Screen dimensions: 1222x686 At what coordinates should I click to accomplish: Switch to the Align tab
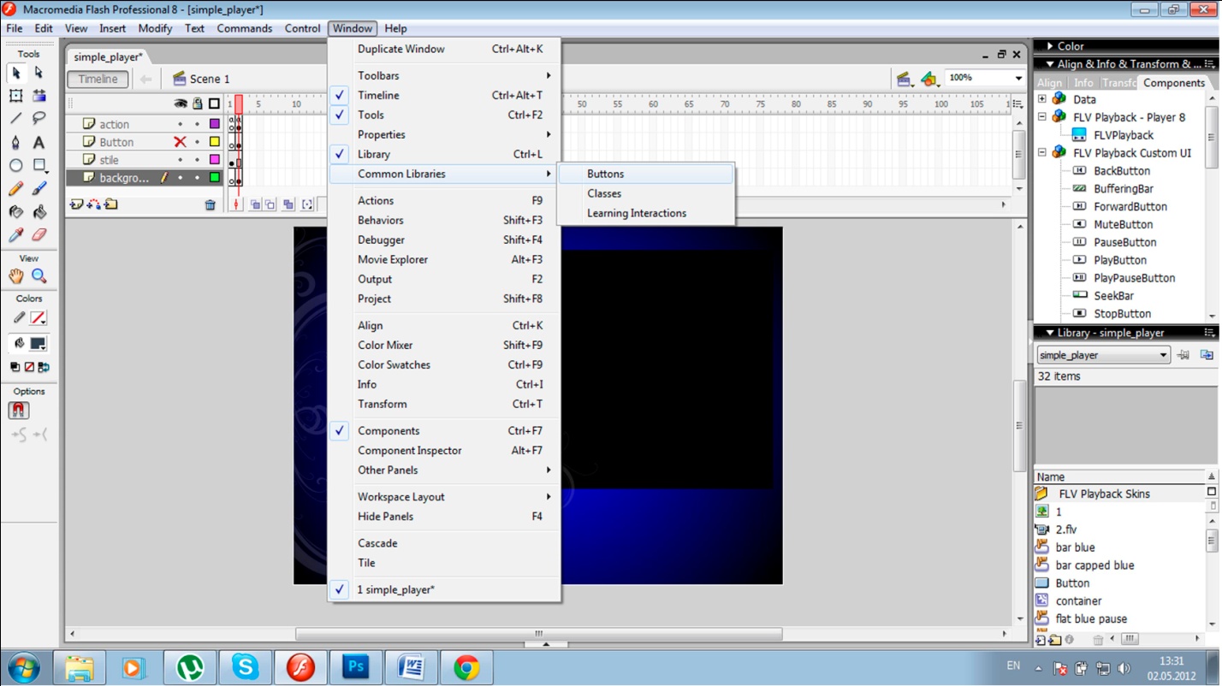[x=1049, y=83]
